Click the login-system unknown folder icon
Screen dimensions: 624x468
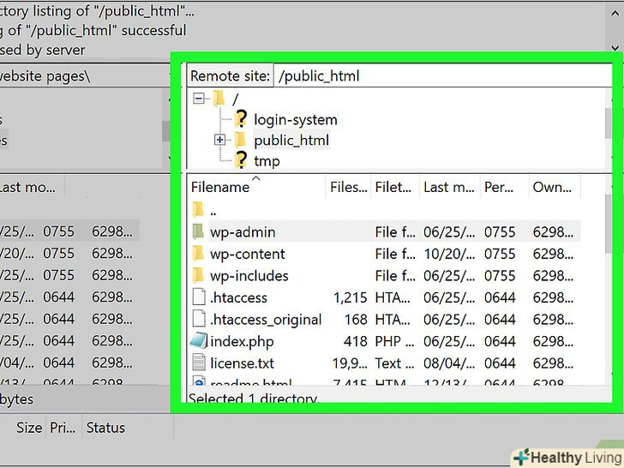(x=240, y=119)
